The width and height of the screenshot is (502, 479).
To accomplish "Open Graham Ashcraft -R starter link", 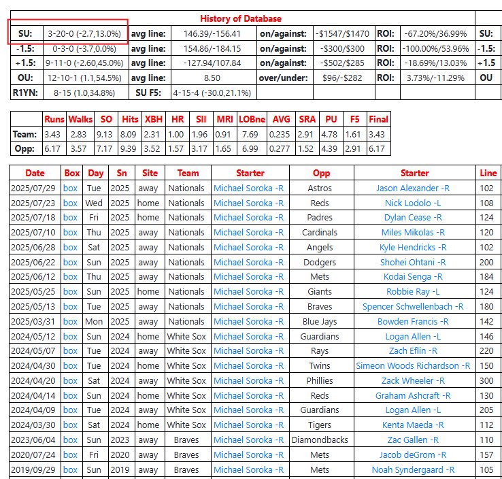I will pos(413,396).
